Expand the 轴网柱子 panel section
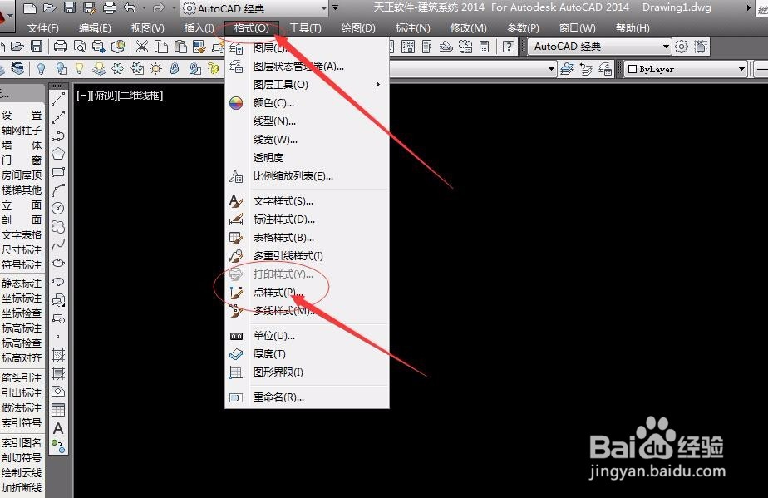The image size is (768, 498). click(x=22, y=130)
